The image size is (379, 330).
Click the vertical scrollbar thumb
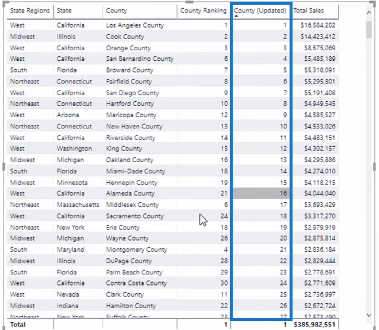[x=369, y=30]
